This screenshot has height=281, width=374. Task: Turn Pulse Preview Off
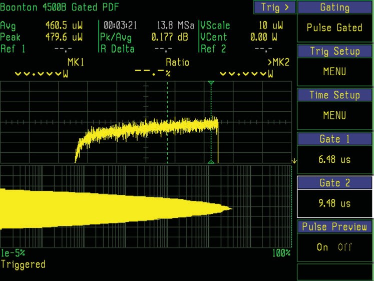[344, 247]
